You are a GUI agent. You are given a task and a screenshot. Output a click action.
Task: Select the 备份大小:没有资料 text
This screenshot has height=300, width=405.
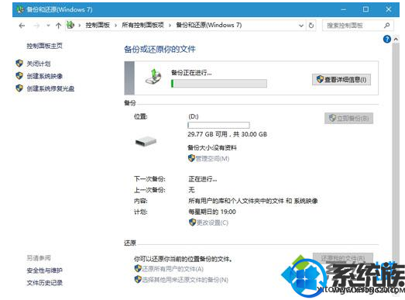click(x=212, y=147)
